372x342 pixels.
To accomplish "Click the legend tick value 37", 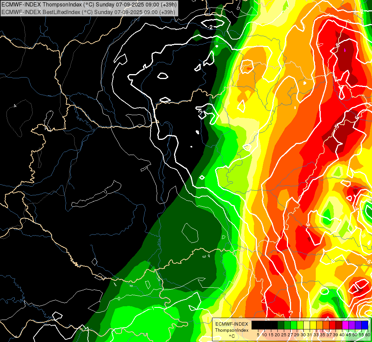I will coord(329,335).
